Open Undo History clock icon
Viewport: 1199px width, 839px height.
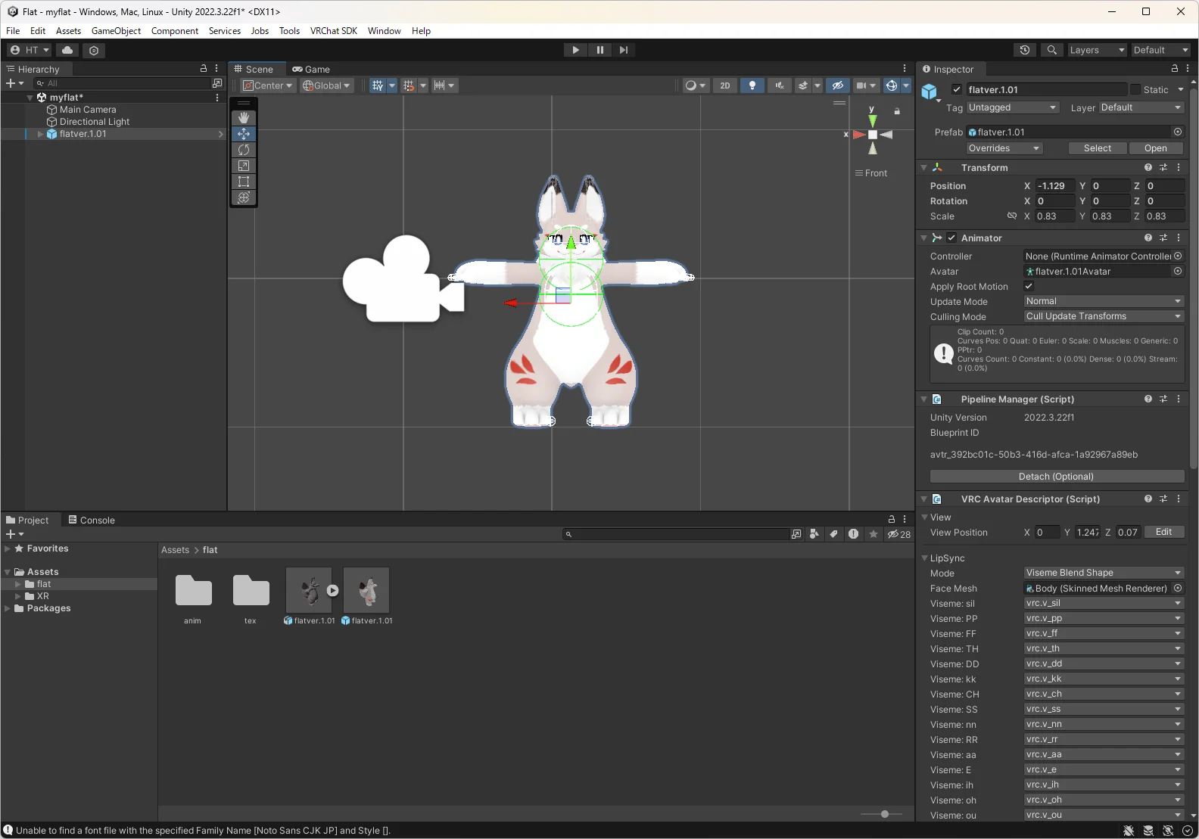click(x=1025, y=50)
